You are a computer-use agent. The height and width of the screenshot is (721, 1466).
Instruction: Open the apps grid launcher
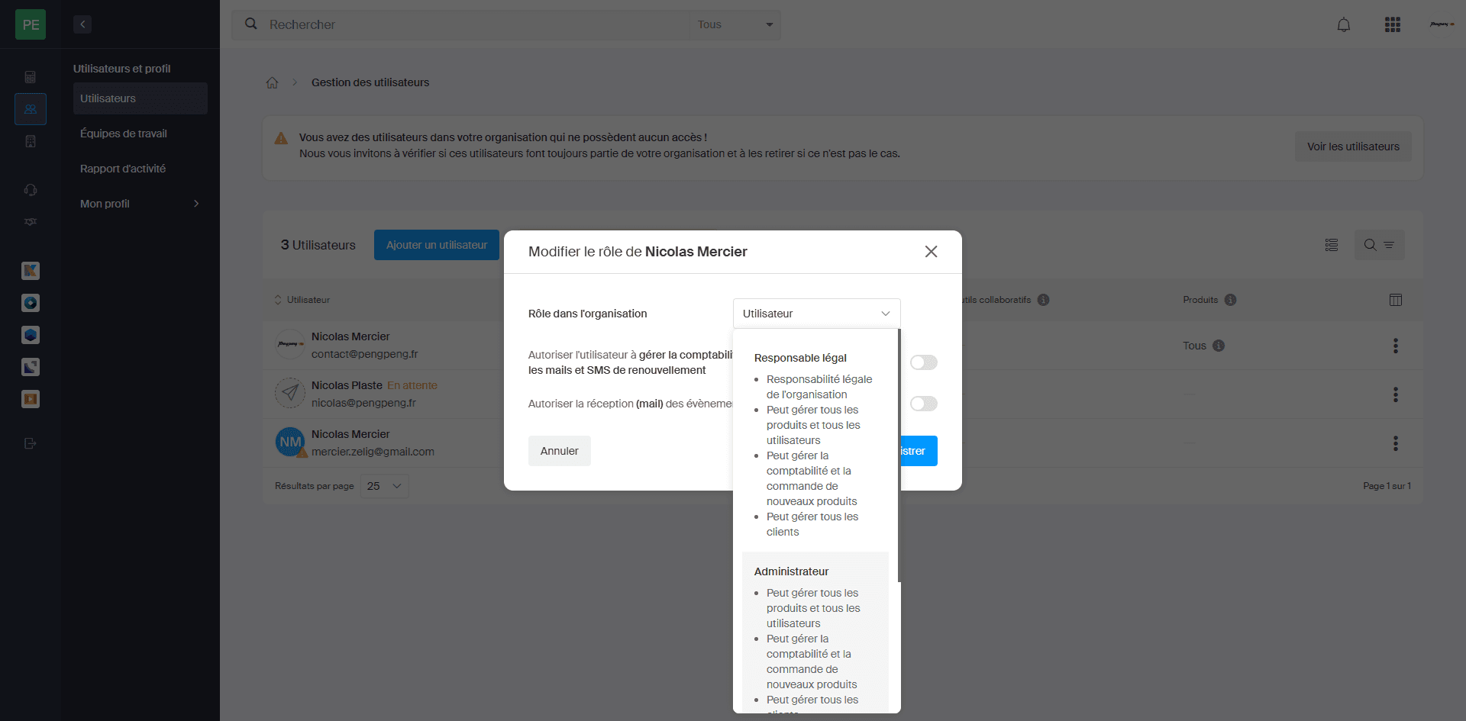pyautogui.click(x=1393, y=24)
